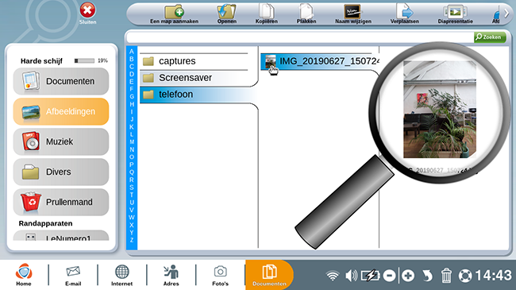Switch to the Muziek category
Screen dimensions: 516x290
pos(61,141)
